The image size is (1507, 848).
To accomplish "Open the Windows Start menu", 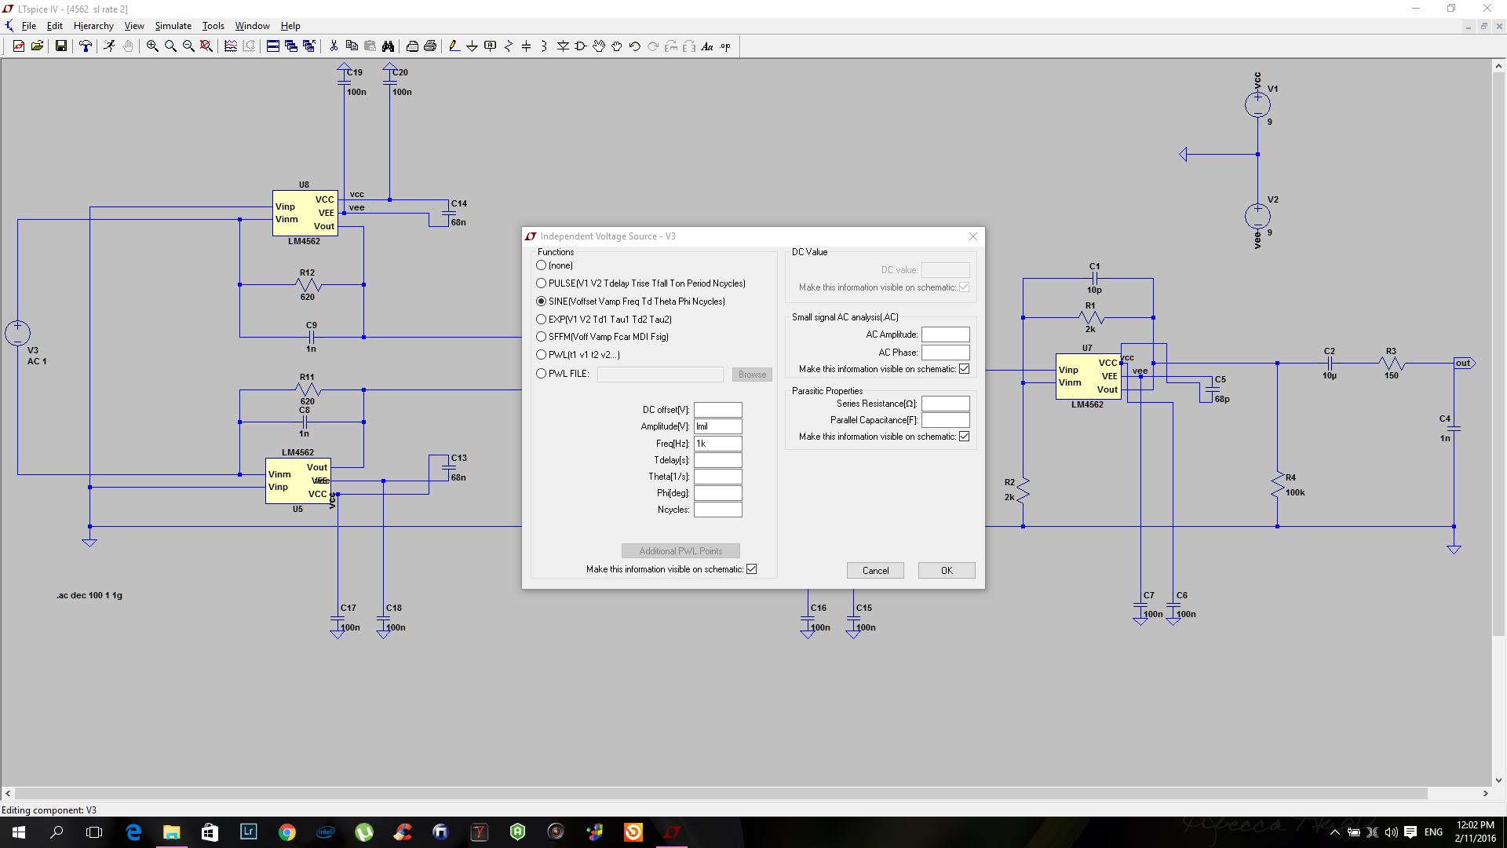I will click(x=19, y=832).
